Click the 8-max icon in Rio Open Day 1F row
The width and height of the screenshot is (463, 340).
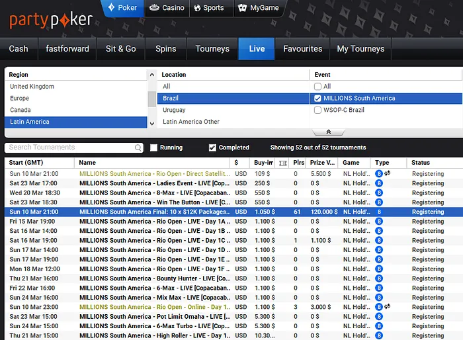click(379, 269)
